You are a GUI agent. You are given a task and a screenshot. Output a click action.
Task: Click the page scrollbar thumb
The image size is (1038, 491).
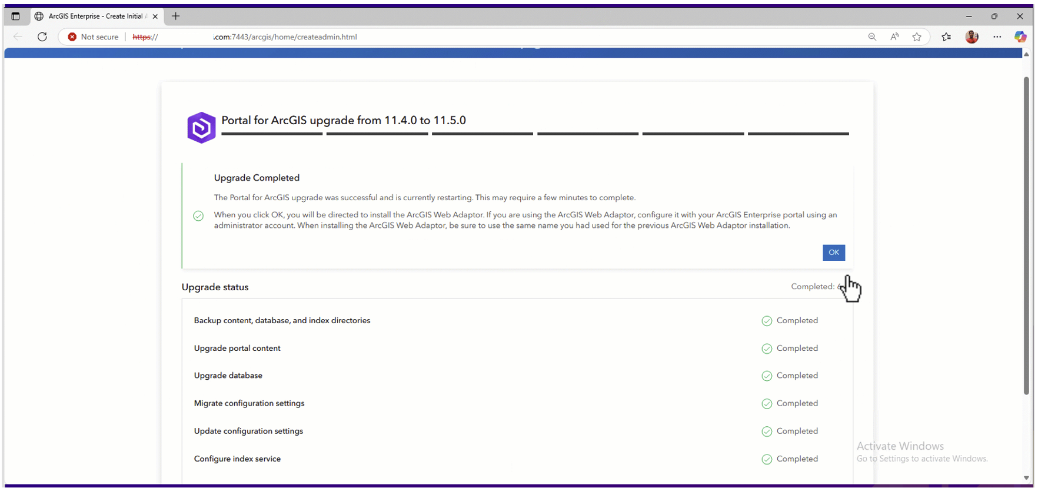tap(1027, 235)
